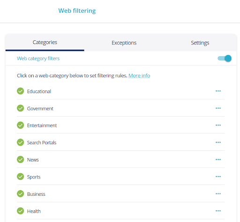Show the ellipsis options for Sports
This screenshot has height=222, width=240.
(218, 177)
